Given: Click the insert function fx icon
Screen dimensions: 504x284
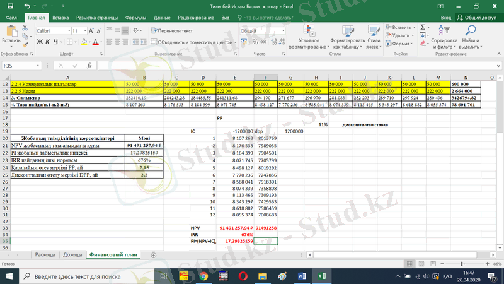Looking at the screenshot, I should pyautogui.click(x=89, y=66).
